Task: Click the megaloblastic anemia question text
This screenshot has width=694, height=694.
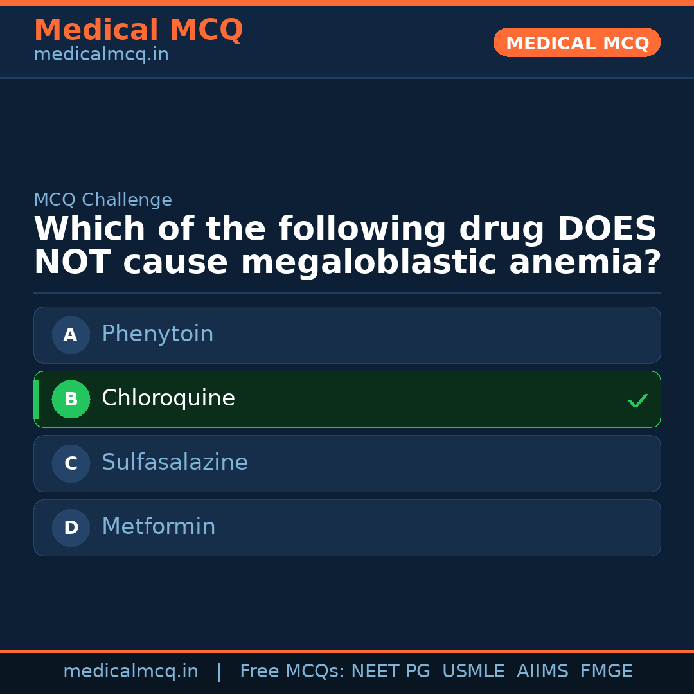Action: pyautogui.click(x=347, y=247)
